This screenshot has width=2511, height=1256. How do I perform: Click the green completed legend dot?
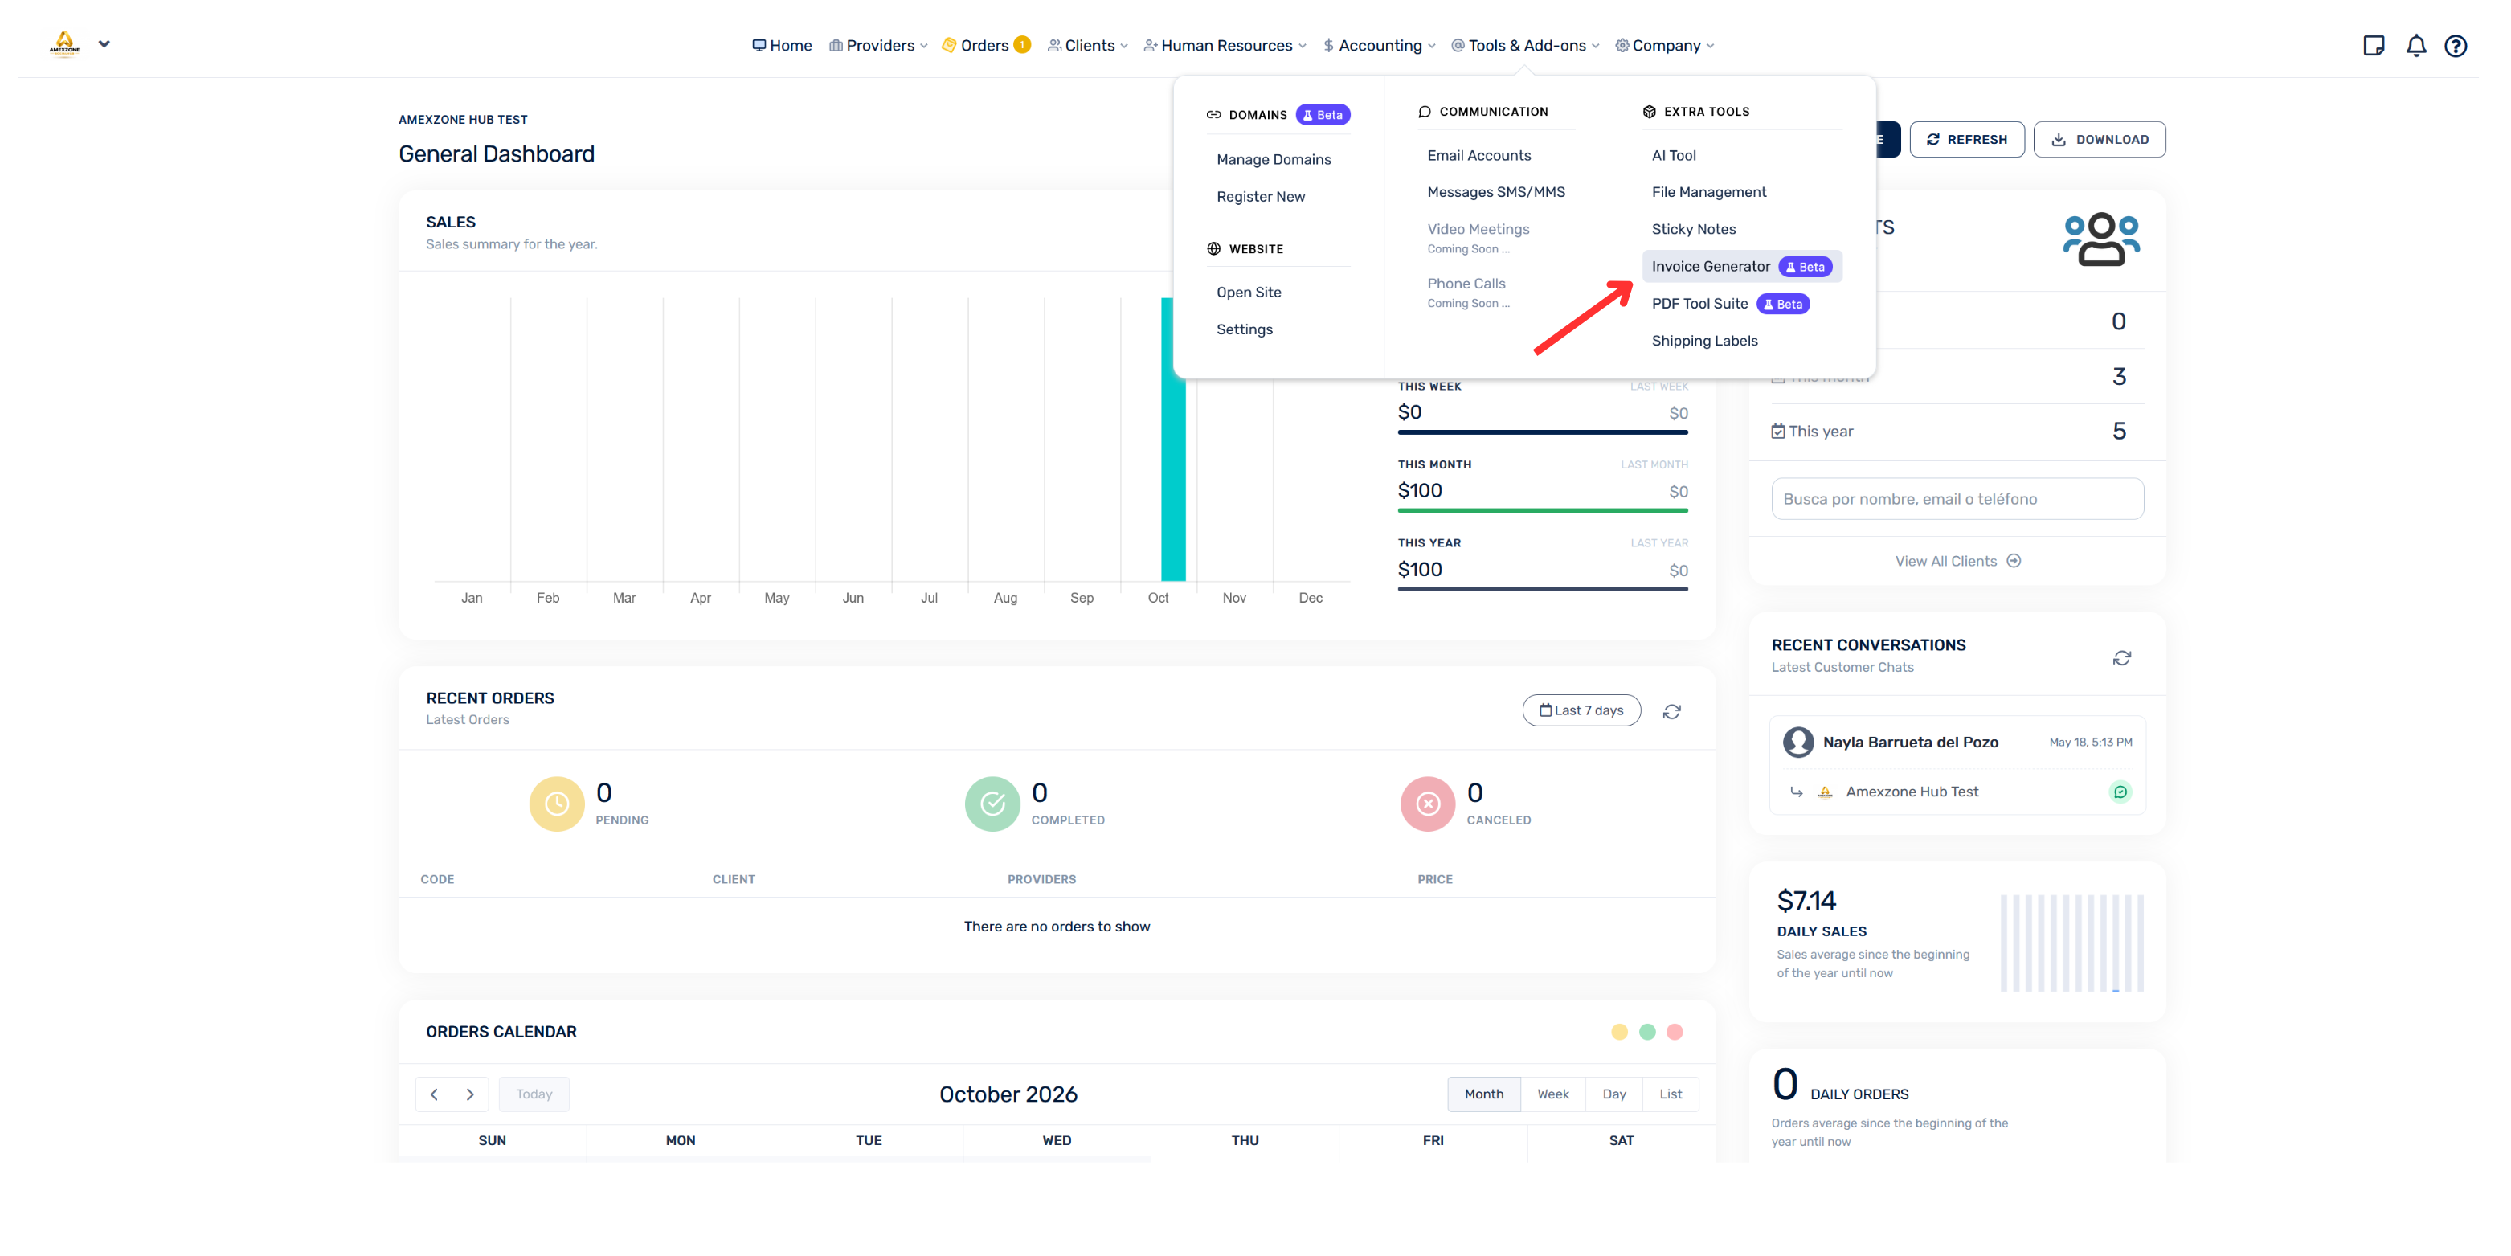click(1647, 1032)
